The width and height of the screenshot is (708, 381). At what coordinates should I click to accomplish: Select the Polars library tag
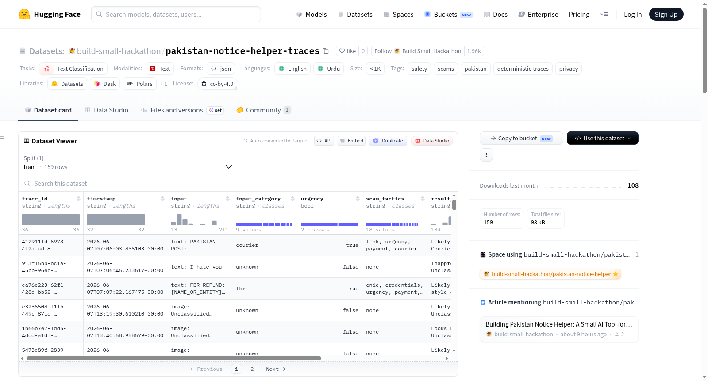pos(139,84)
